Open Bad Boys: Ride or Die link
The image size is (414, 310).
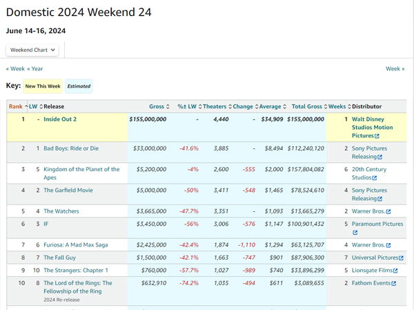(71, 148)
